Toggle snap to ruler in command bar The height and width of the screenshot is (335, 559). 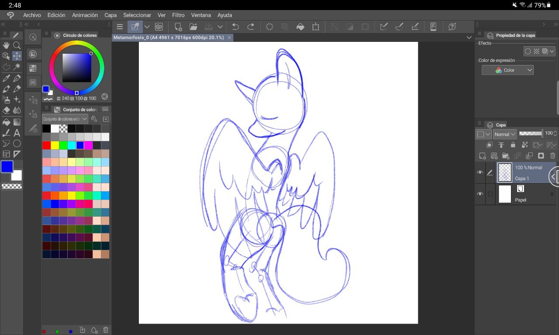(384, 27)
